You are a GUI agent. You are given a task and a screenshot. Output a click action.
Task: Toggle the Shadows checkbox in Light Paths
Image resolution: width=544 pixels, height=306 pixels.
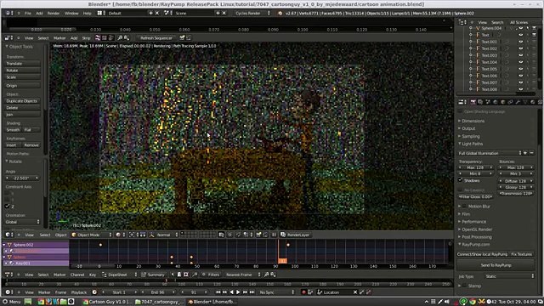(461, 180)
